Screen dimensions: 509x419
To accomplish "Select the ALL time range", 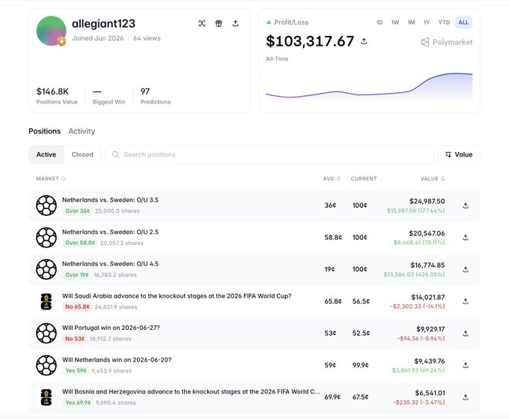I will (x=463, y=22).
